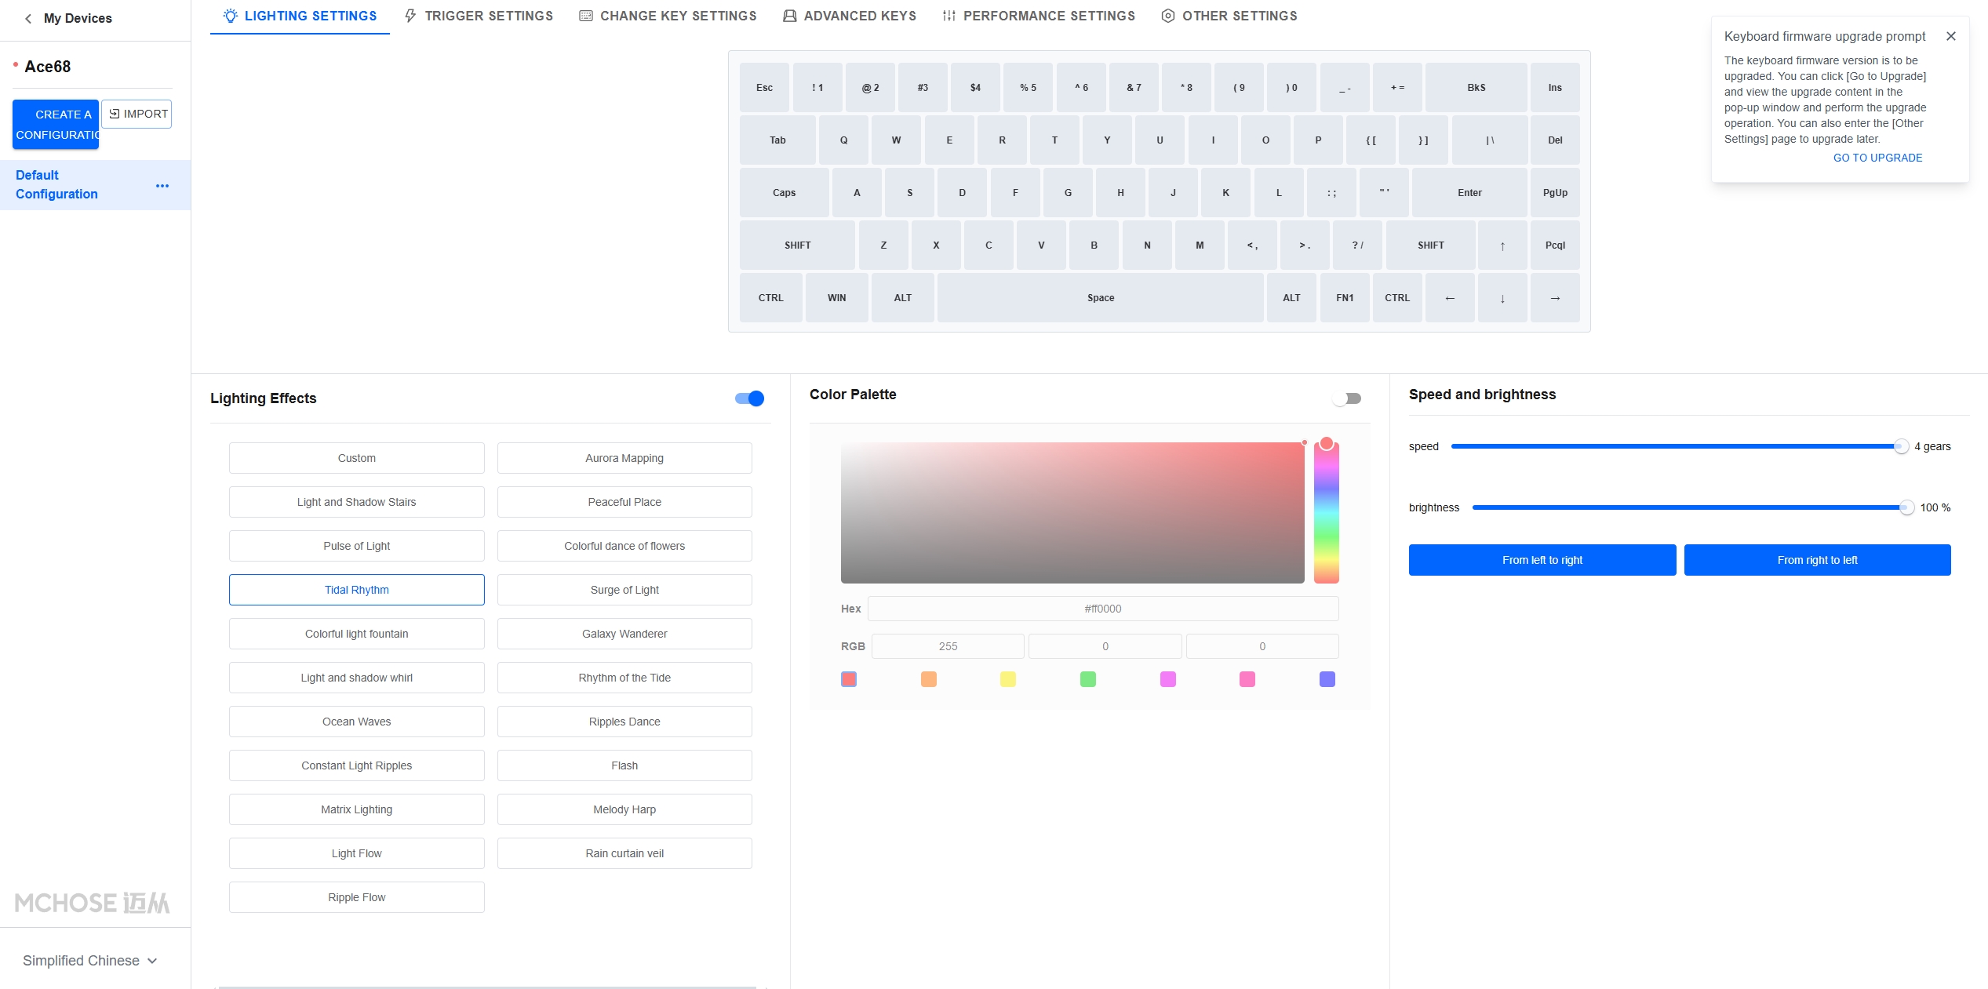
Task: Click the back arrow beside My Devices
Action: coord(28,18)
